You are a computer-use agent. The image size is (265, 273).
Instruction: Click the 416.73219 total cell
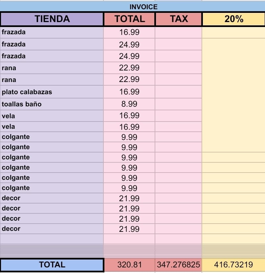click(x=233, y=265)
